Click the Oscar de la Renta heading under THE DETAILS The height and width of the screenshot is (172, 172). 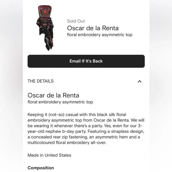53,95
